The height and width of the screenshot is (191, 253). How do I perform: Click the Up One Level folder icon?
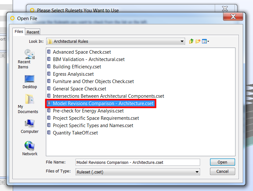[192, 42]
